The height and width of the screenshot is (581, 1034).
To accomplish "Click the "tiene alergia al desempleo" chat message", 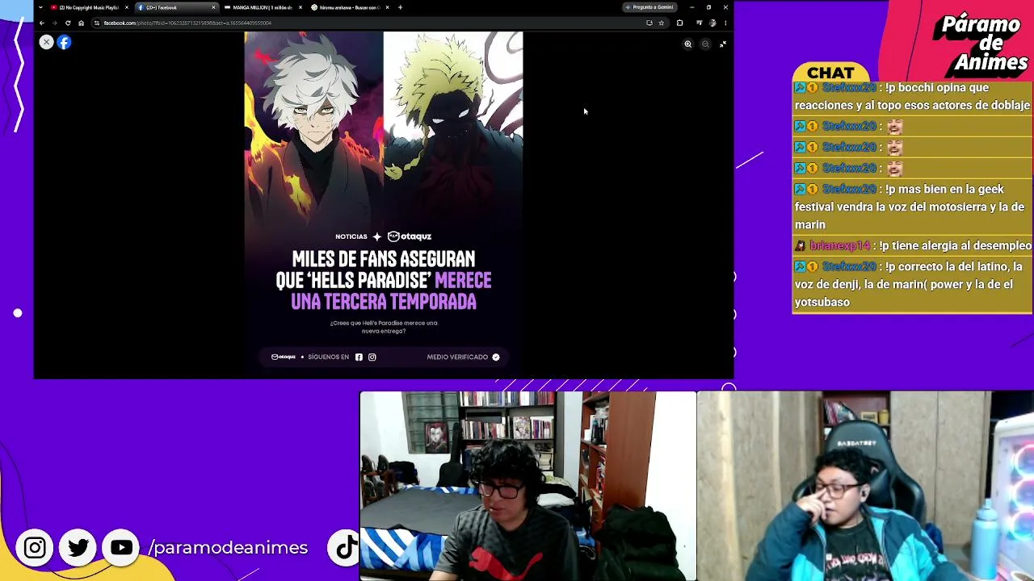I will coord(912,245).
